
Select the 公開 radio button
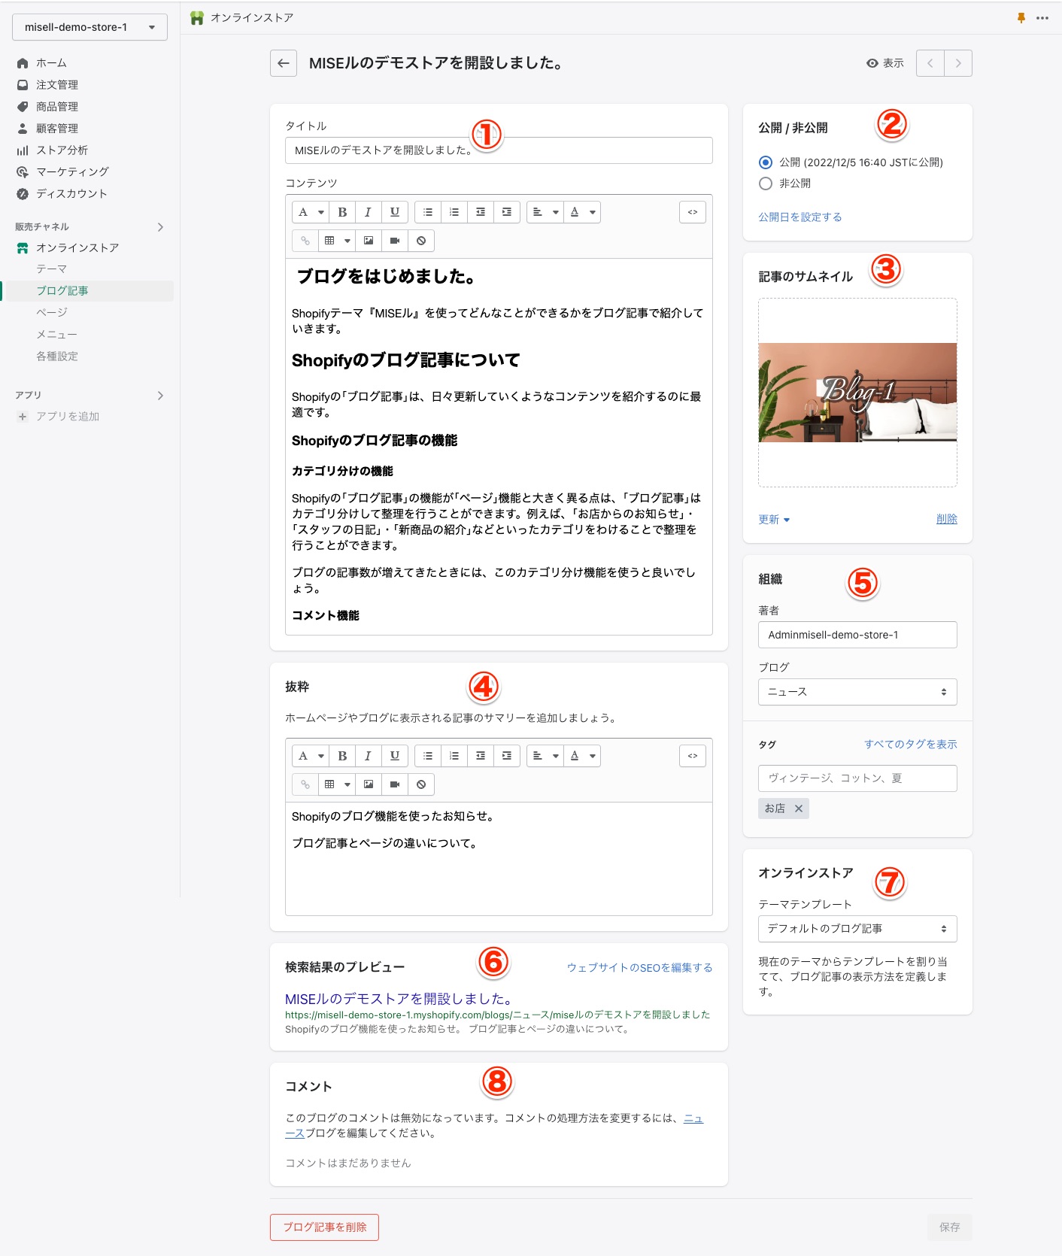coord(766,162)
